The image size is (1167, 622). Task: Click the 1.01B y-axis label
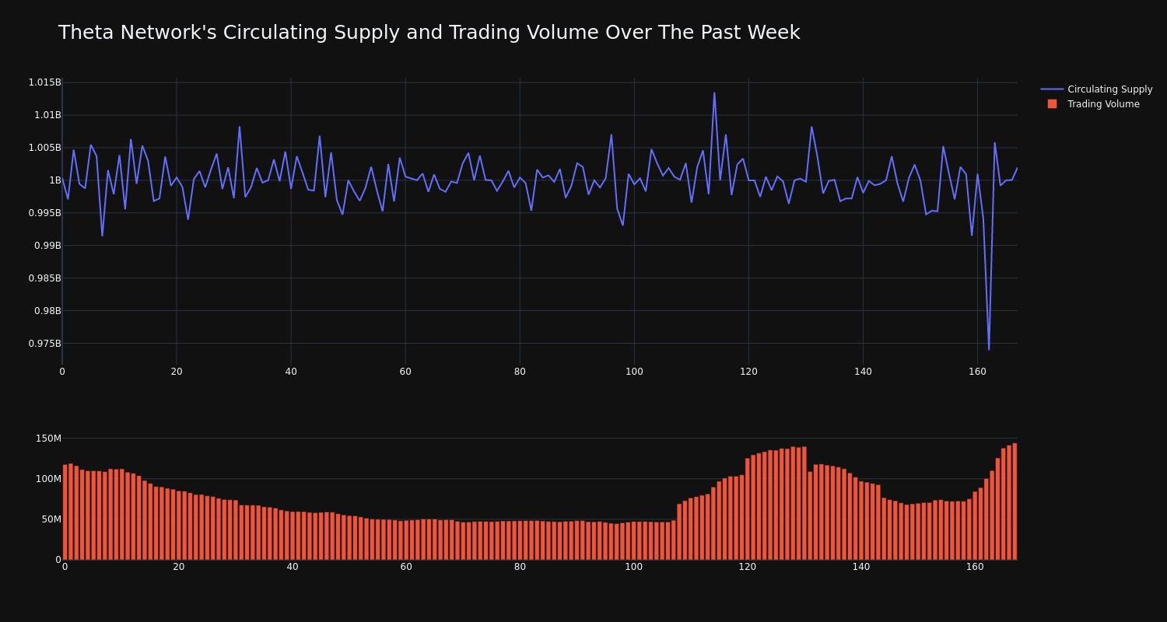pyautogui.click(x=47, y=115)
